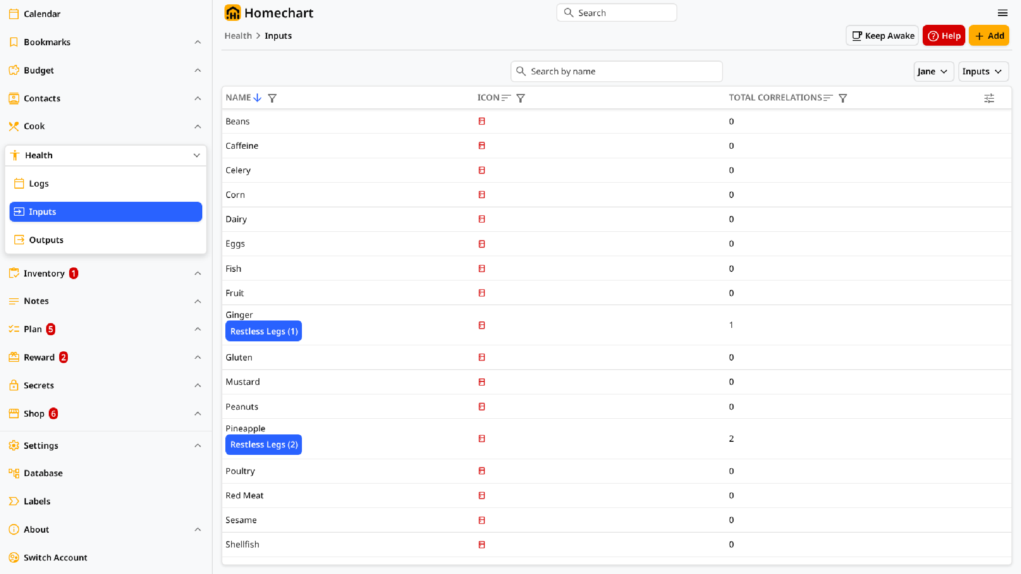Click the Budget piggy bank icon
Image resolution: width=1021 pixels, height=574 pixels.
[x=14, y=70]
